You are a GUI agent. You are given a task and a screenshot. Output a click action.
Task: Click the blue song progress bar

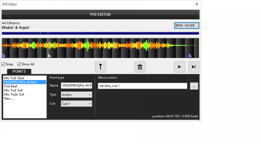[100, 33]
